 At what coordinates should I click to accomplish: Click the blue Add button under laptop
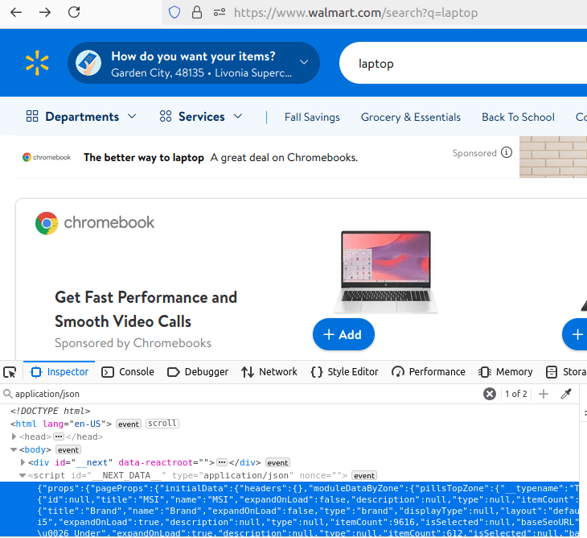[x=343, y=334]
